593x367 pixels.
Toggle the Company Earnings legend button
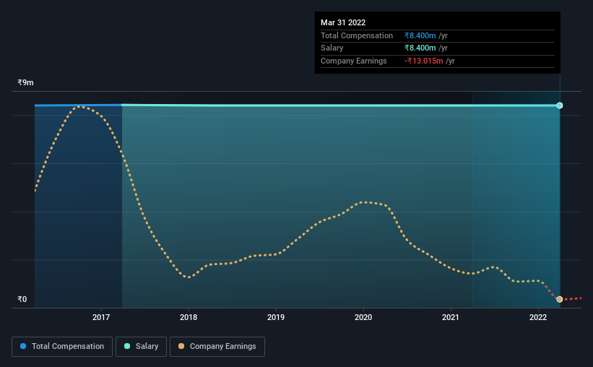pos(217,347)
